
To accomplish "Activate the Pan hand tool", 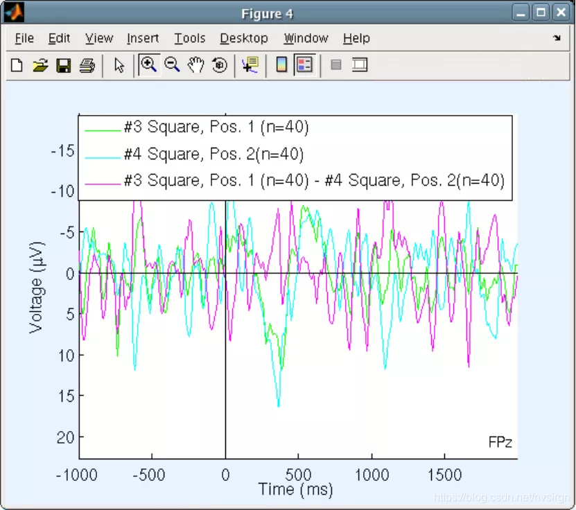I will pyautogui.click(x=195, y=65).
